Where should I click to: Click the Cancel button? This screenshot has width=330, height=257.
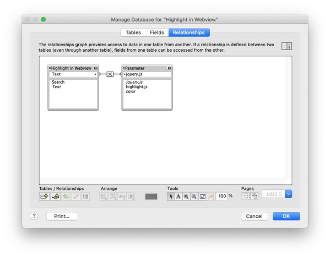[254, 216]
